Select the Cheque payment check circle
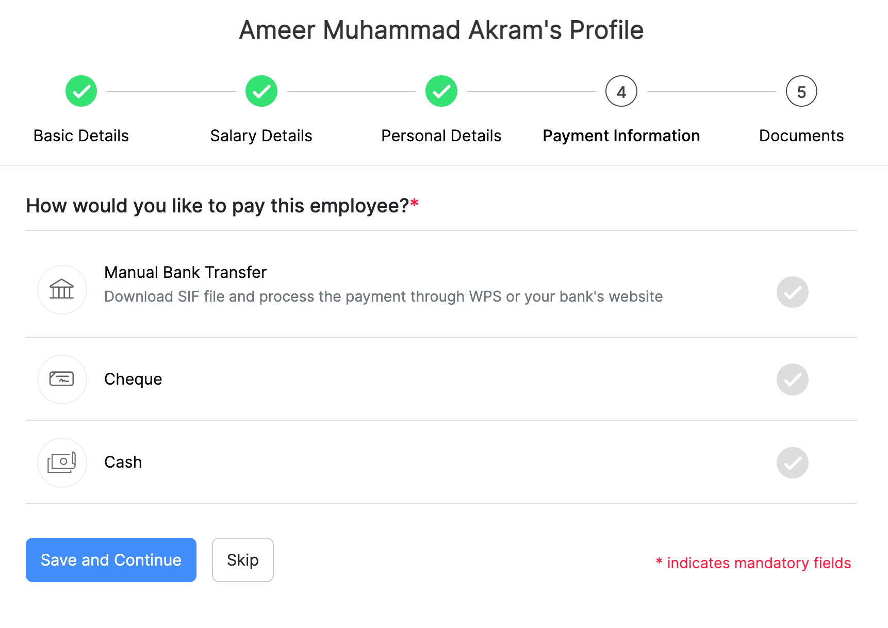888x628 pixels. tap(792, 379)
